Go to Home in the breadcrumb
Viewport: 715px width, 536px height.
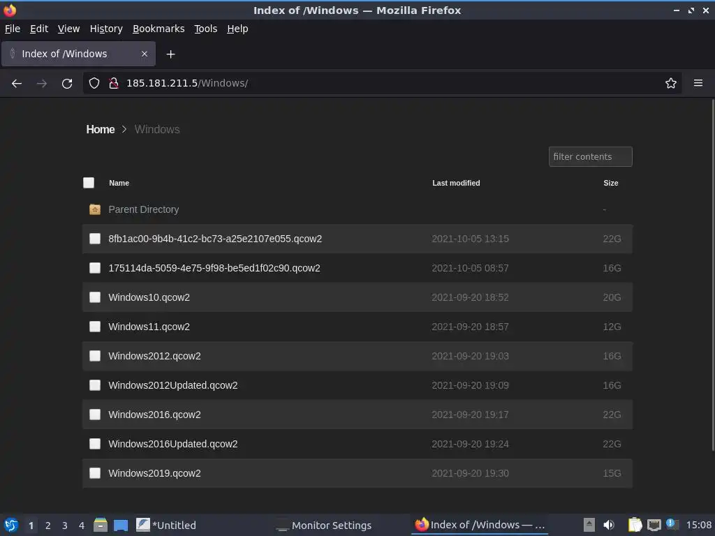[x=101, y=129]
